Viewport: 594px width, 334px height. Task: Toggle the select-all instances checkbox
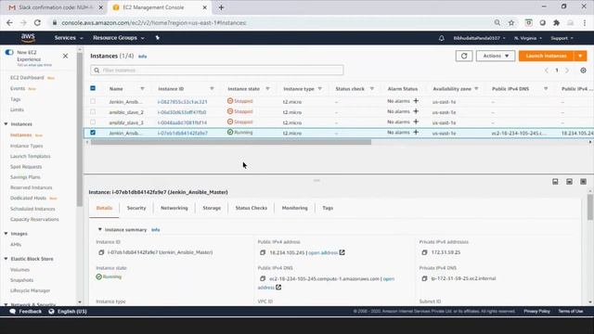(x=93, y=88)
